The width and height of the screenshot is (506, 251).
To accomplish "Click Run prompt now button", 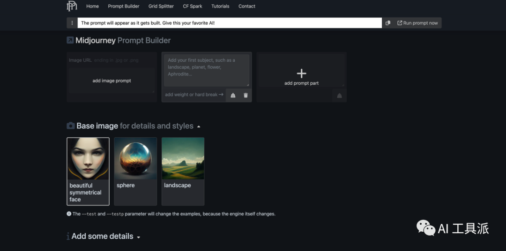I will coord(417,23).
